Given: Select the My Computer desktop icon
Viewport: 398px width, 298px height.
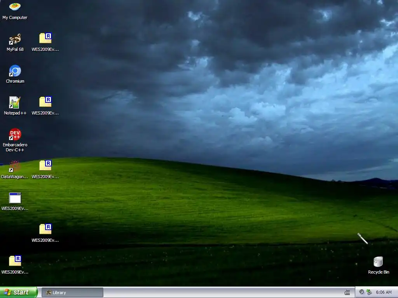Looking at the screenshot, I should point(15,11).
